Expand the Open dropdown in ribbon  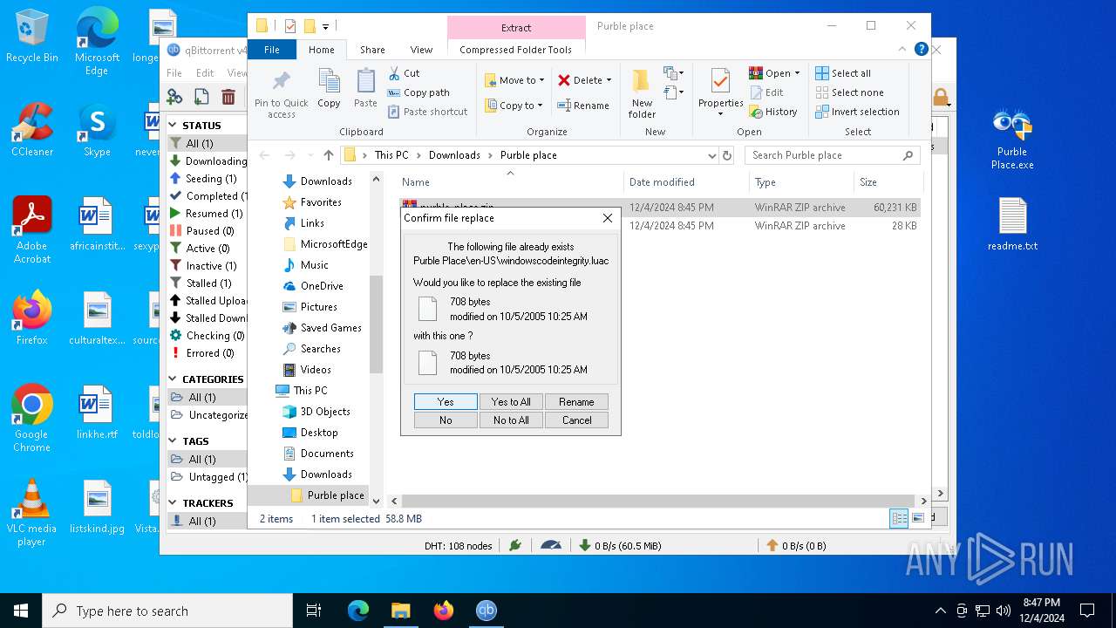pos(797,73)
